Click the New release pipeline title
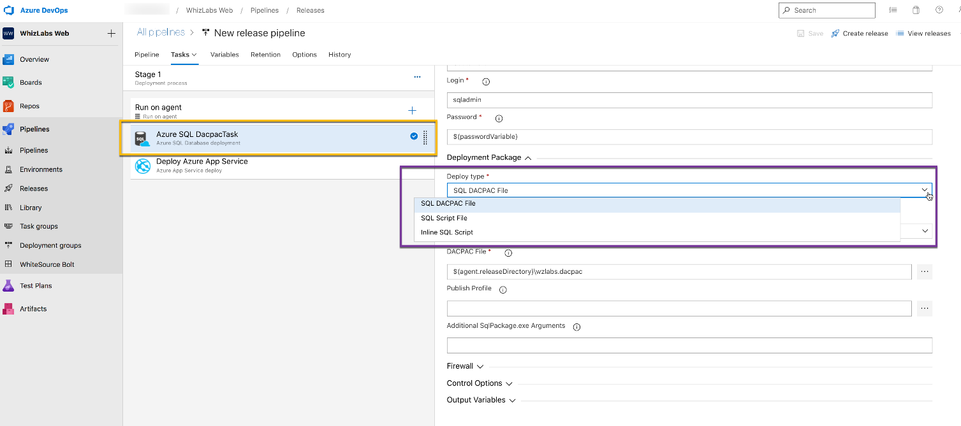The height and width of the screenshot is (426, 961). [260, 33]
